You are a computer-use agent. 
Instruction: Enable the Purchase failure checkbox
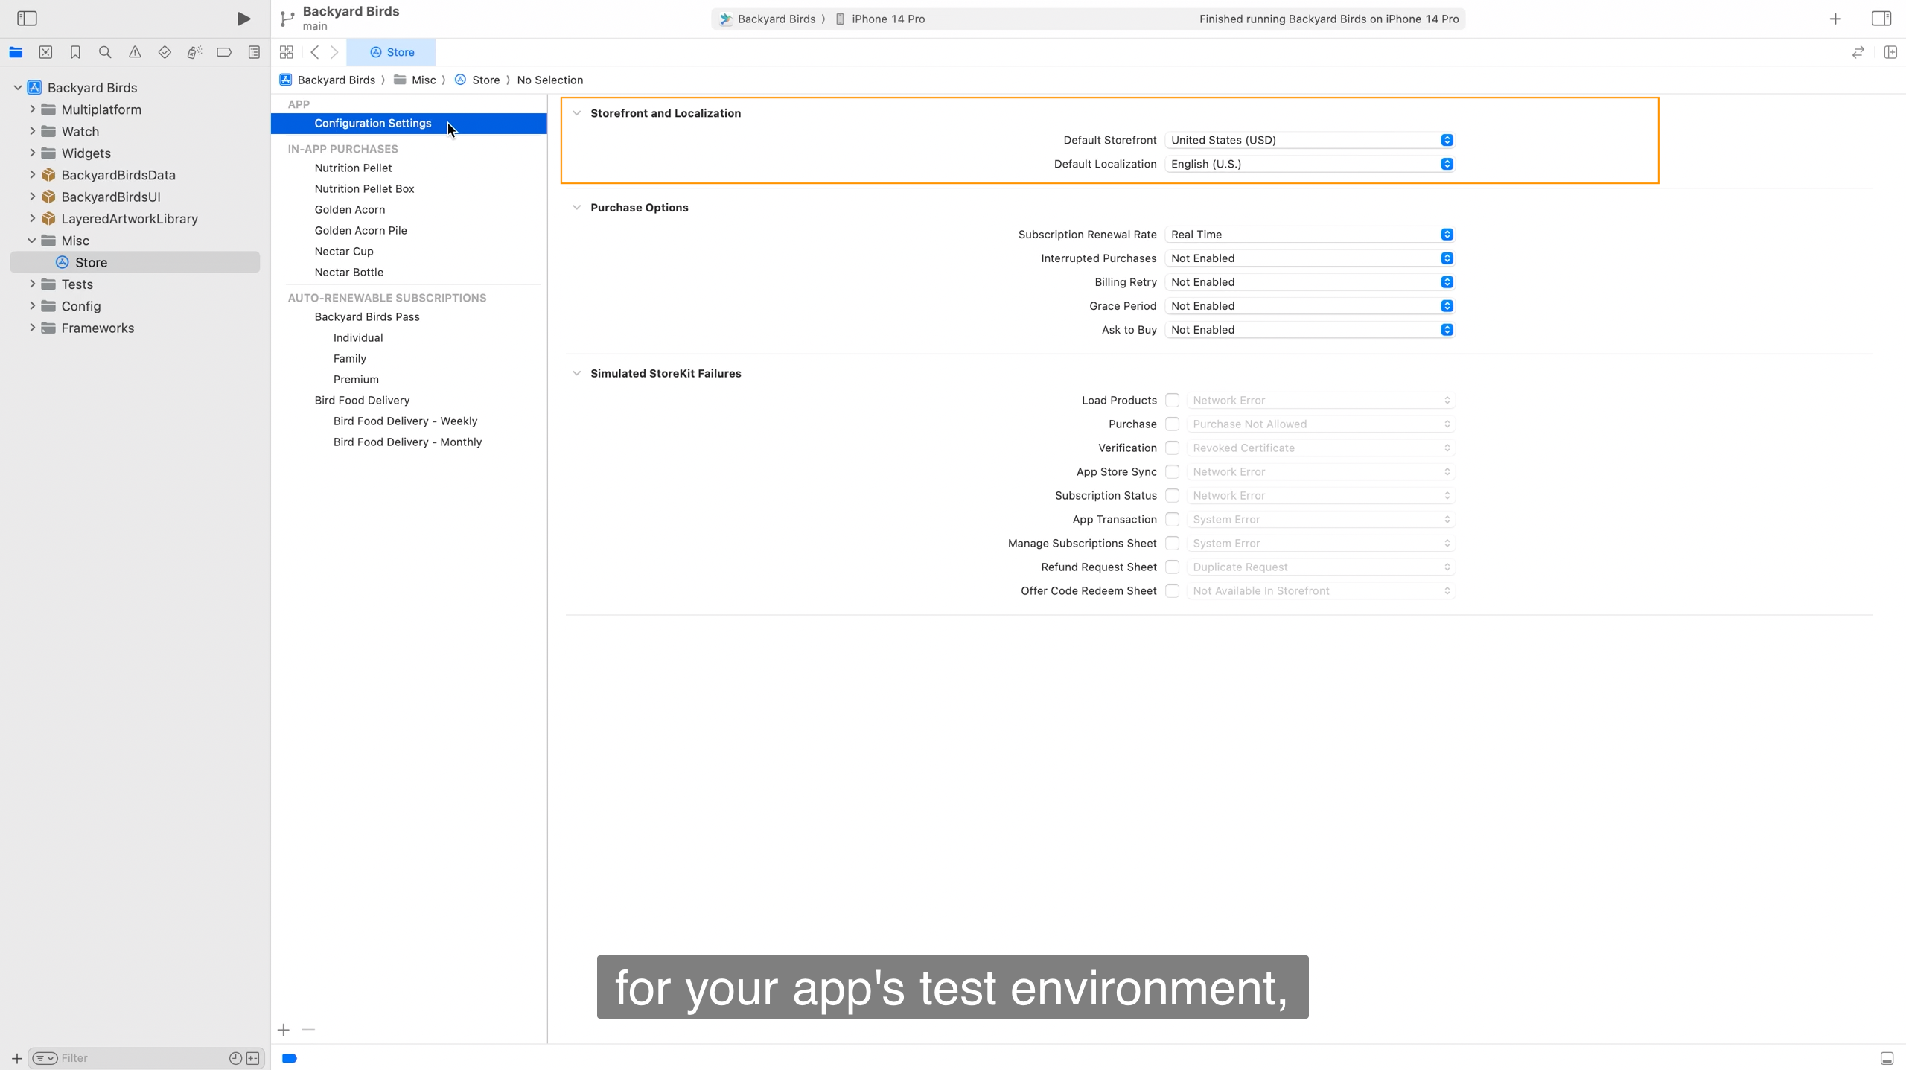pos(1173,424)
